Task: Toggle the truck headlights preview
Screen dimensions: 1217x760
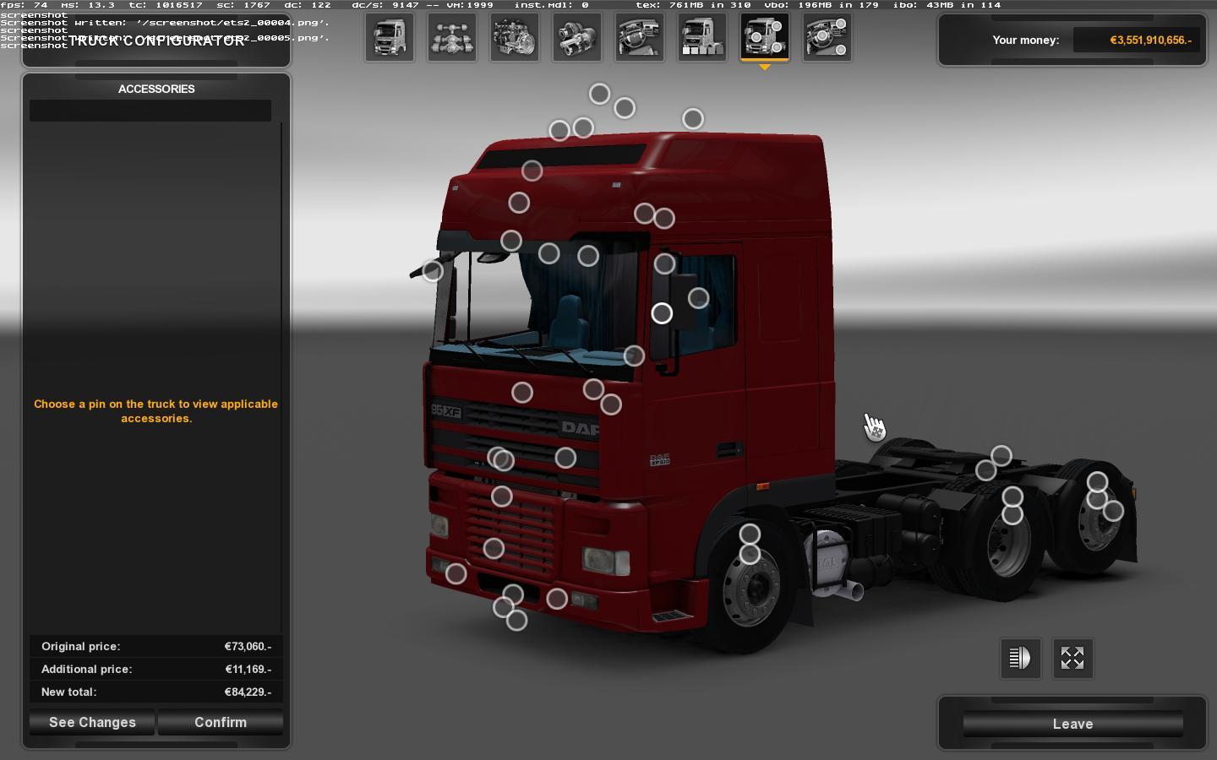Action: pyautogui.click(x=1020, y=658)
